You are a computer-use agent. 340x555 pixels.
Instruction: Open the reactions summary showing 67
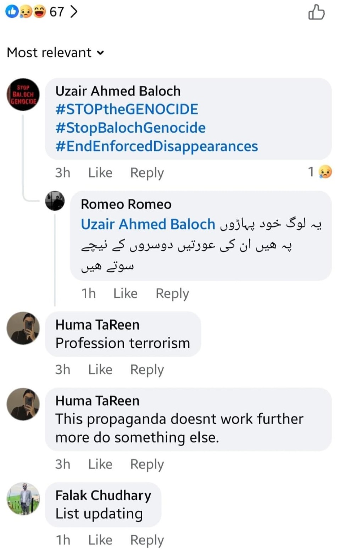(41, 12)
